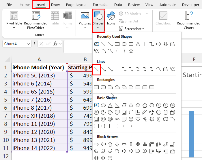Viewport: 202px width, 160px height.
Task: Choose the No Symbol basic shape
Action: pyautogui.click(x=110, y=119)
